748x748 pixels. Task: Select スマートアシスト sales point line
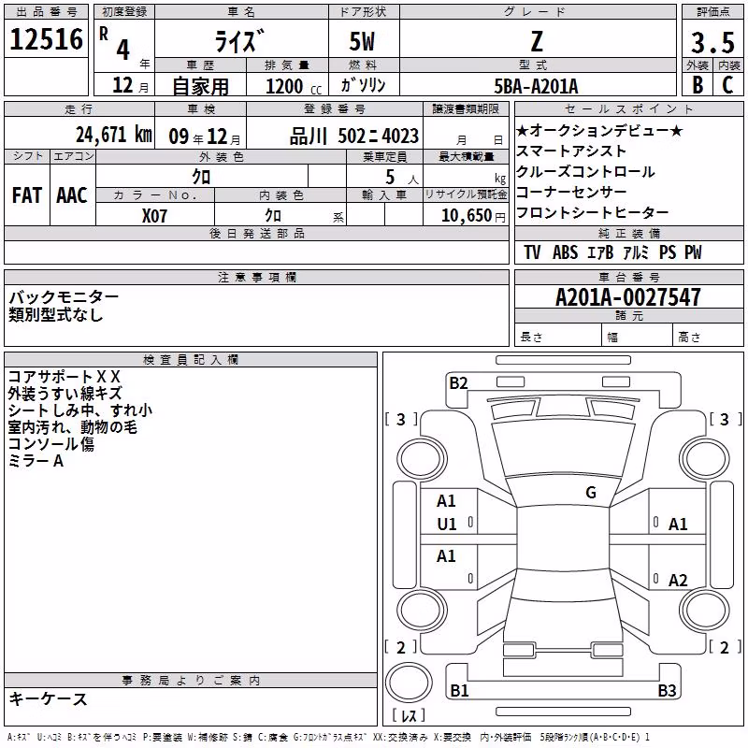coord(571,151)
